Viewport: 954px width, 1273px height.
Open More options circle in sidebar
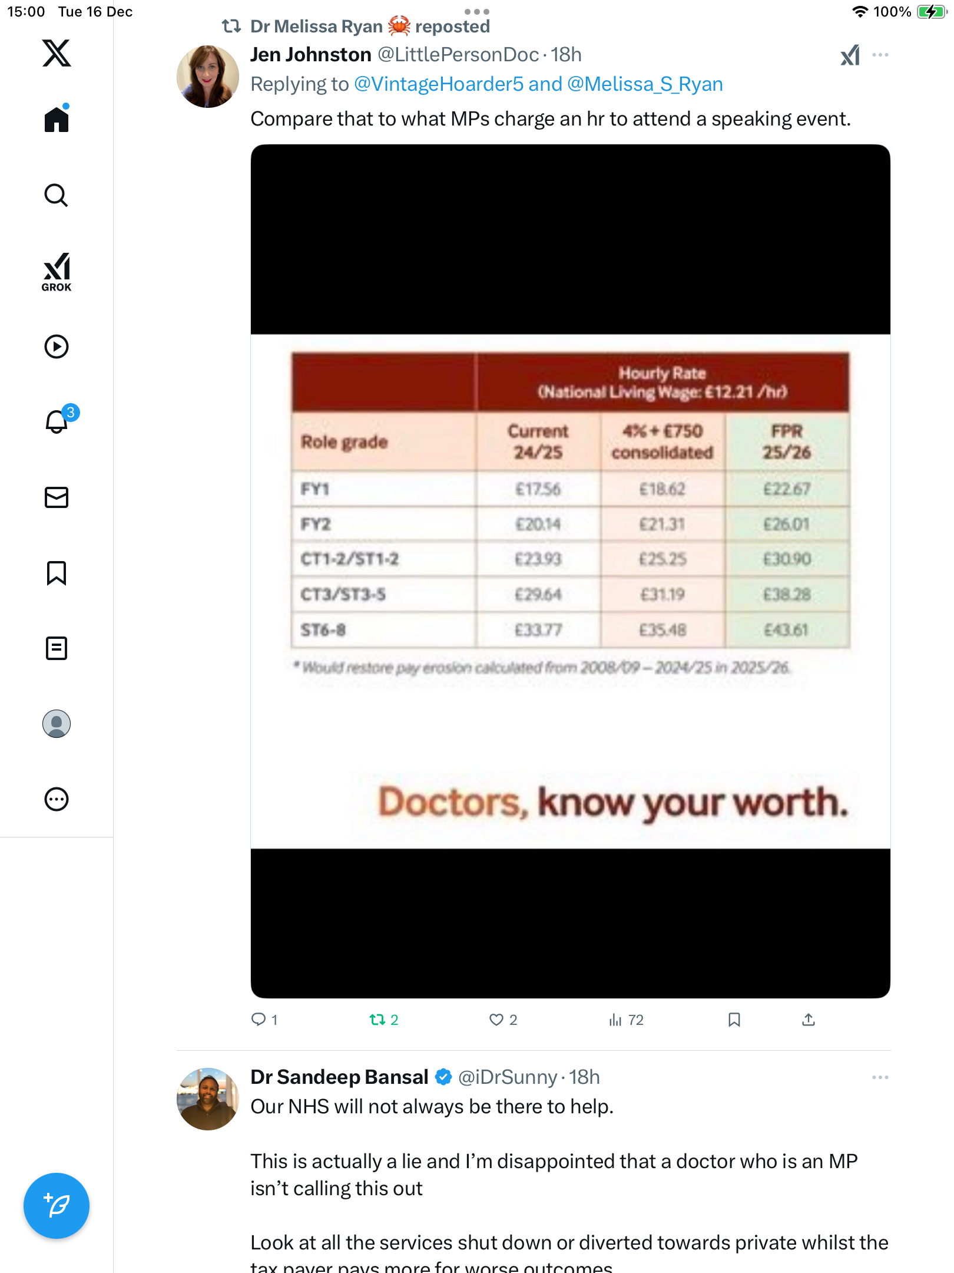click(x=57, y=799)
